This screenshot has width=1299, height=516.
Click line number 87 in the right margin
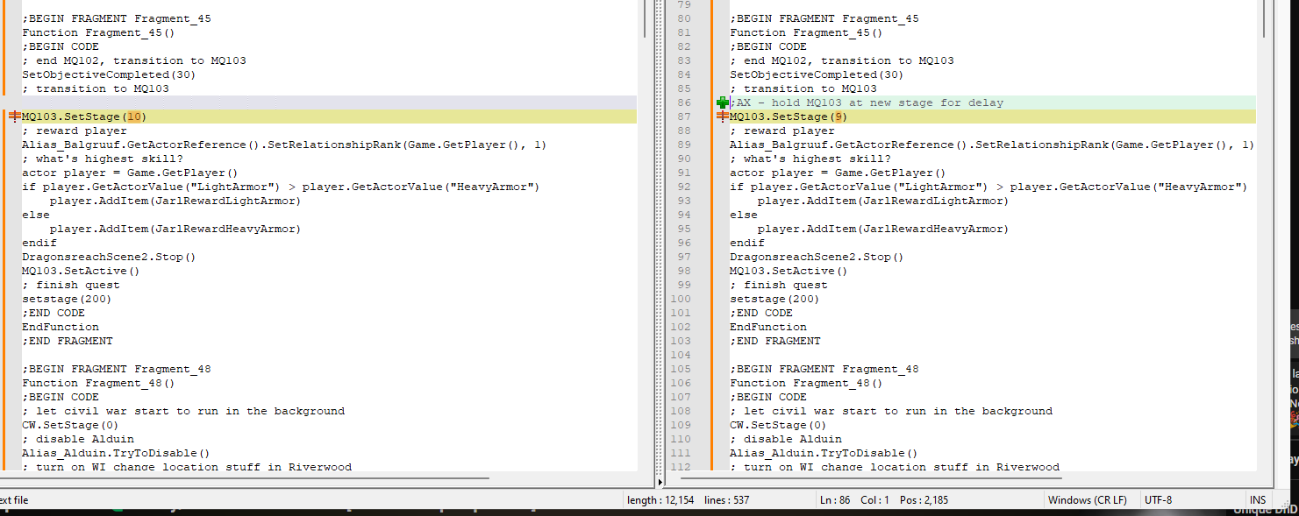(685, 117)
